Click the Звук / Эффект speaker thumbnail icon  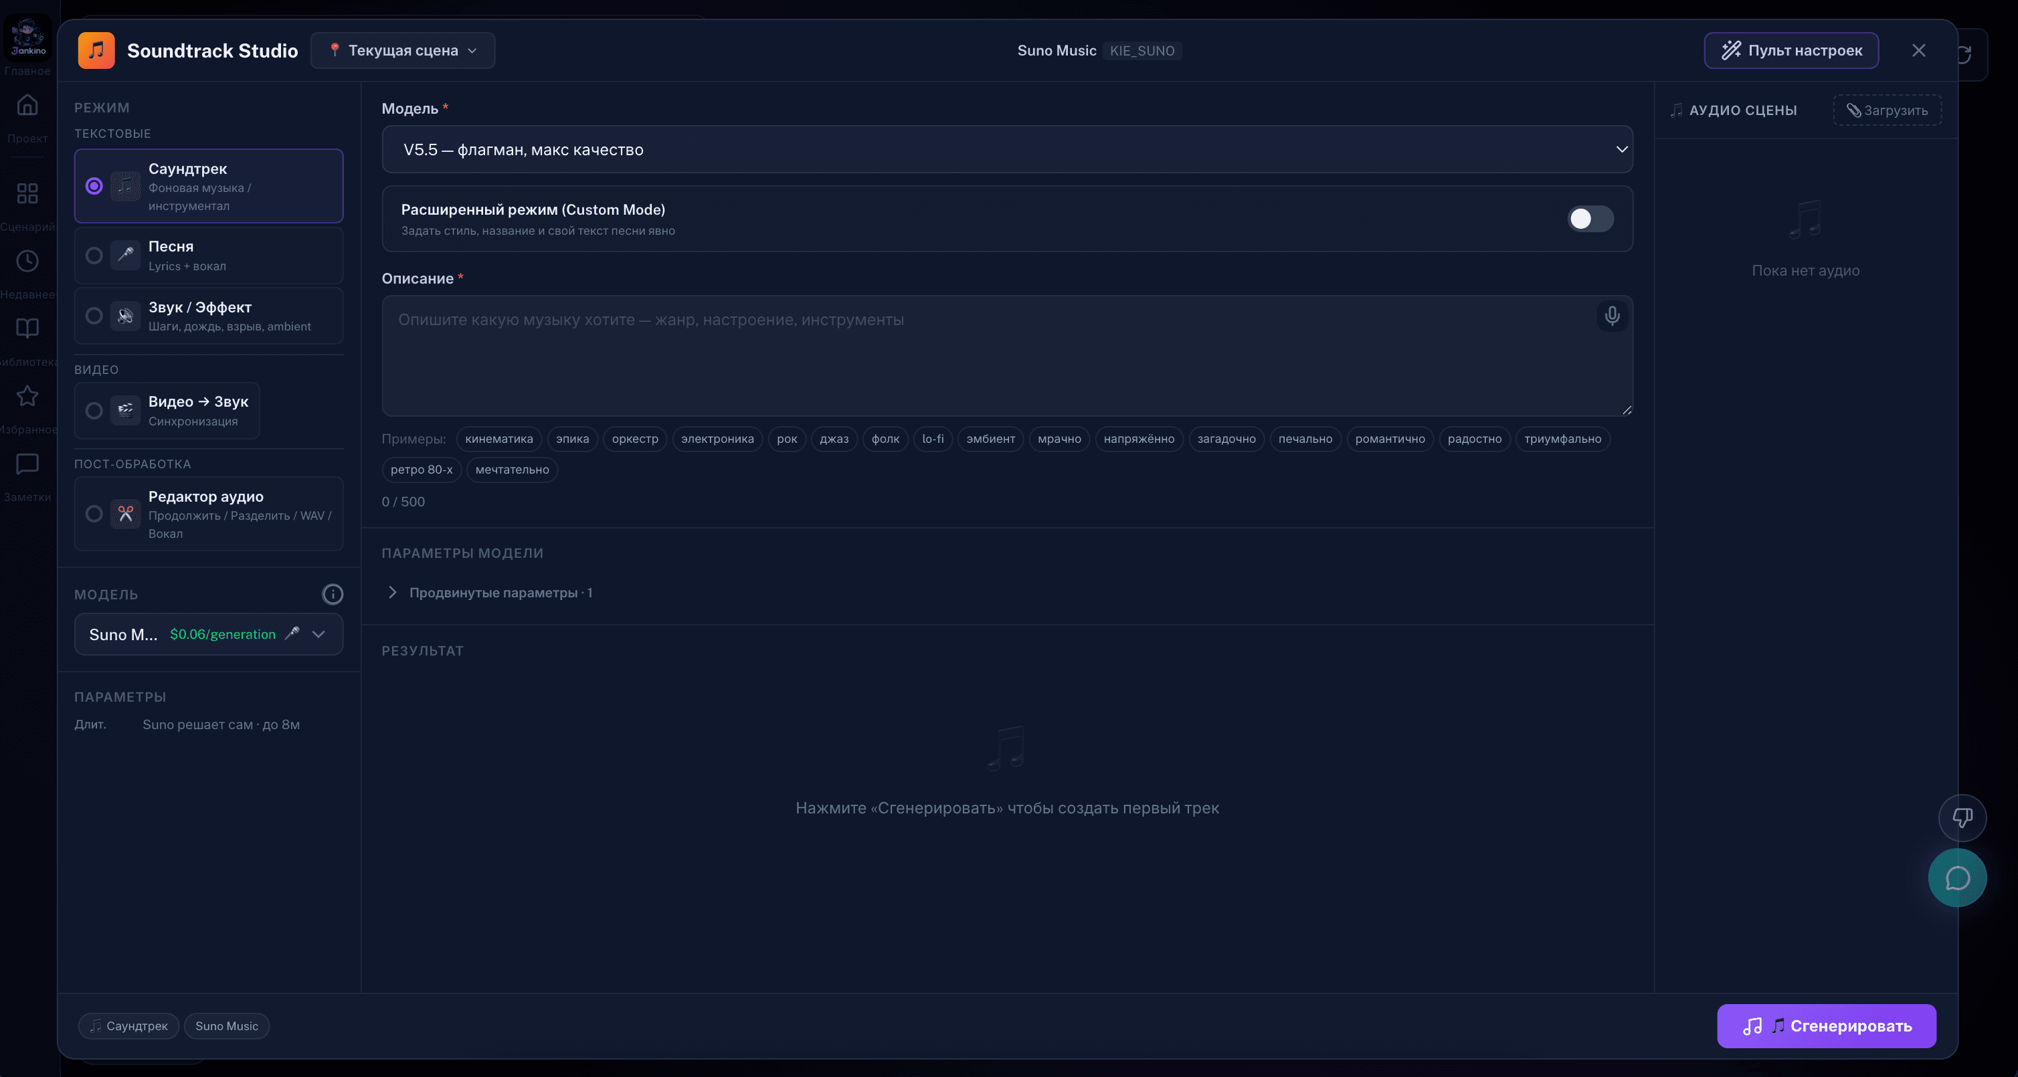[125, 316]
